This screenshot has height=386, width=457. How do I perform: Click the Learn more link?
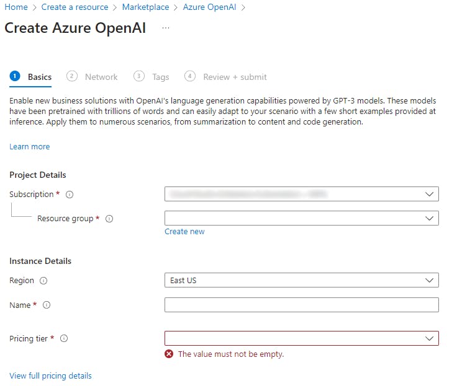tap(30, 147)
